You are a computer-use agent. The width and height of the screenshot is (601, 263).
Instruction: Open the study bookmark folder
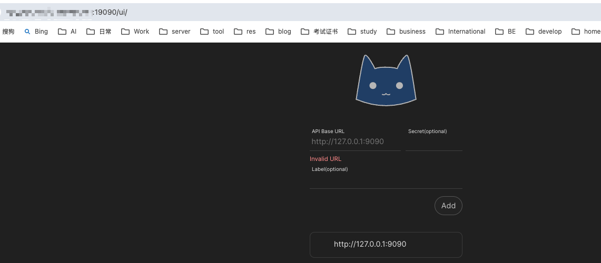pos(362,32)
